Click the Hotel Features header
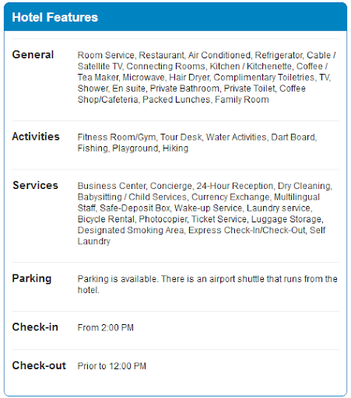The height and width of the screenshot is (398, 351). [x=55, y=17]
